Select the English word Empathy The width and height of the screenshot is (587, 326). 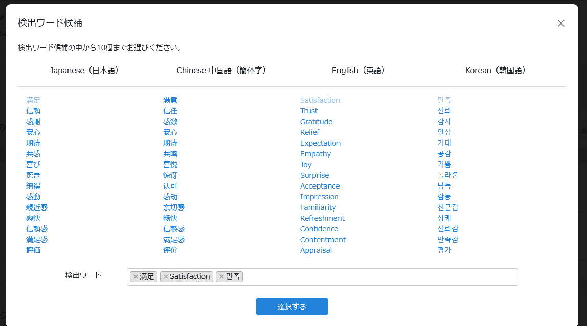pos(315,154)
